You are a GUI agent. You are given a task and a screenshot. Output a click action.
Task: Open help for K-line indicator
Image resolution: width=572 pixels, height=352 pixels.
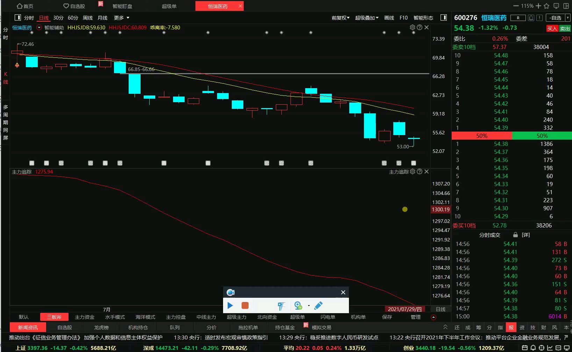420,27
